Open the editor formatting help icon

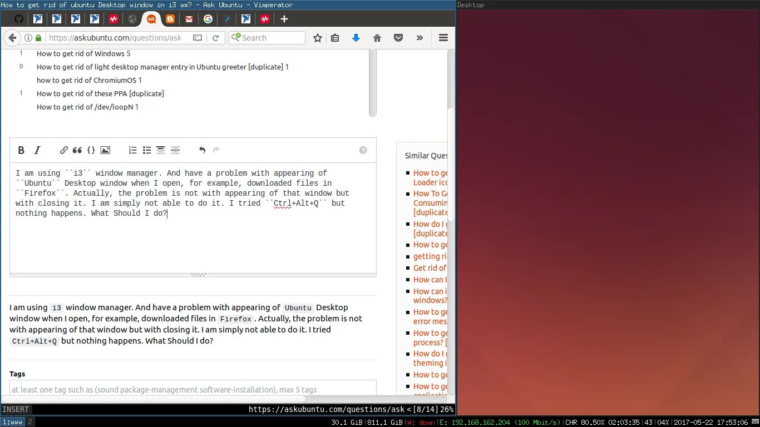[363, 150]
